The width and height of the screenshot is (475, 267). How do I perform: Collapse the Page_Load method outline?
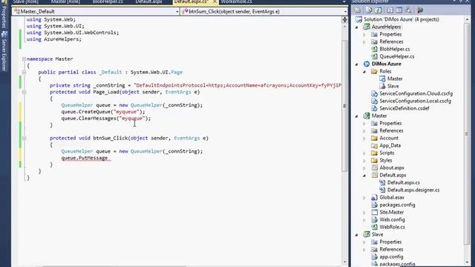(24, 92)
